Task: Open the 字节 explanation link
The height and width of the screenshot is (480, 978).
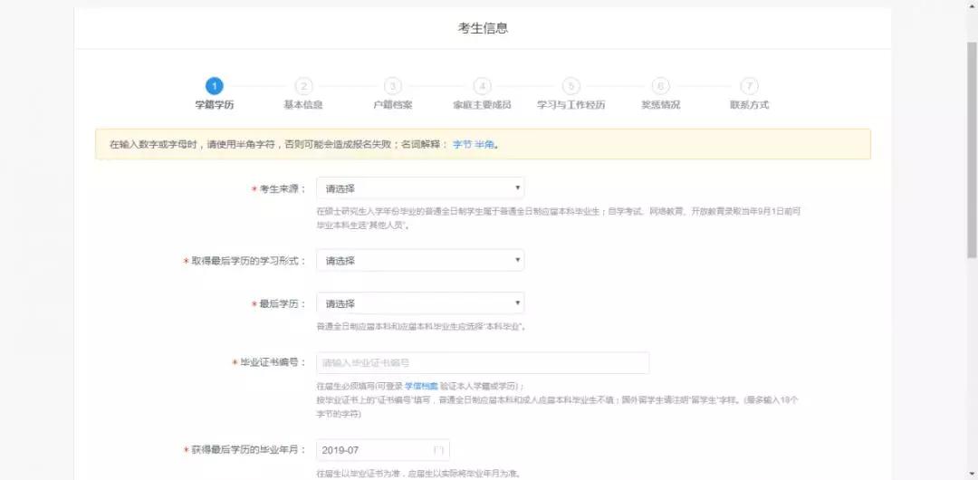Action: [x=462, y=144]
